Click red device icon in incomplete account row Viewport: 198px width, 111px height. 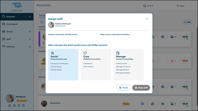[x=185, y=61]
